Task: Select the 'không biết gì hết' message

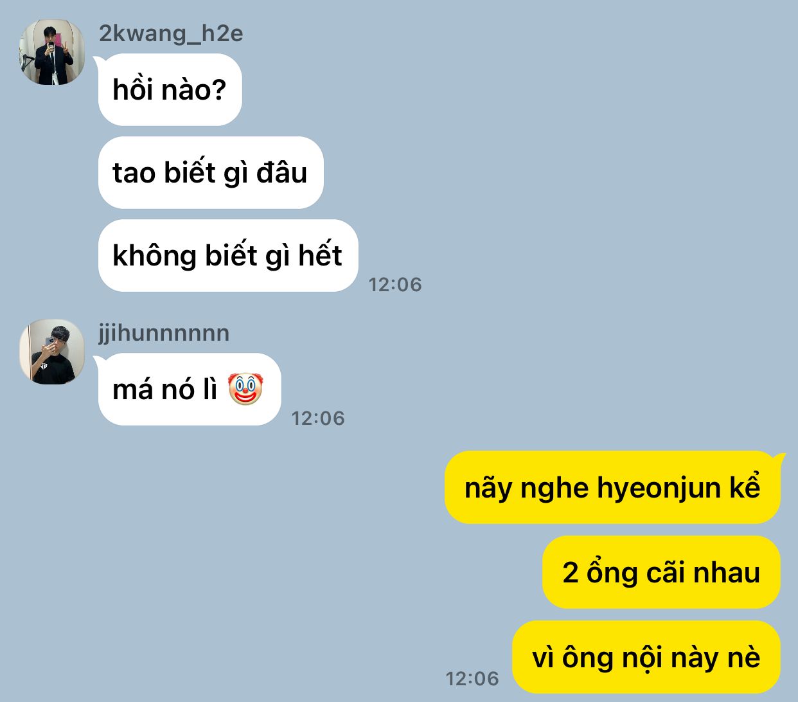Action: click(227, 256)
